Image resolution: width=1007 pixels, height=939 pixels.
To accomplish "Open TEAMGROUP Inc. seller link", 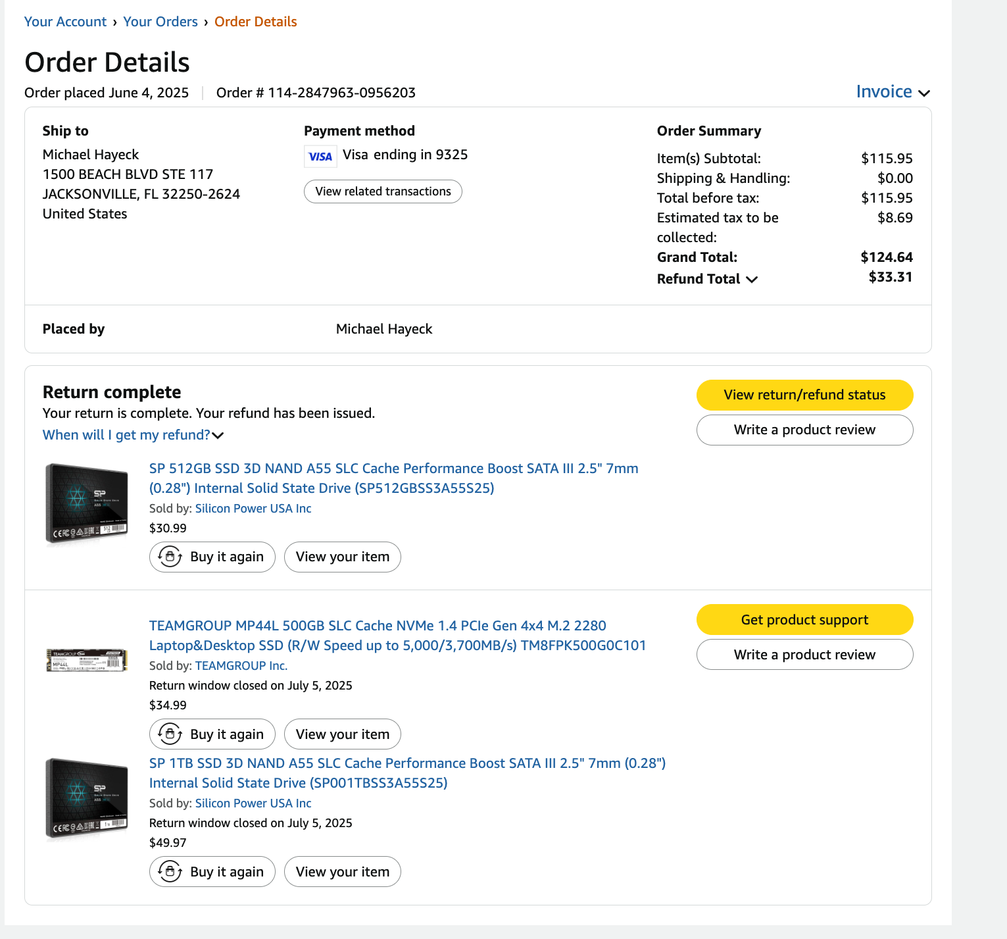I will [x=241, y=666].
